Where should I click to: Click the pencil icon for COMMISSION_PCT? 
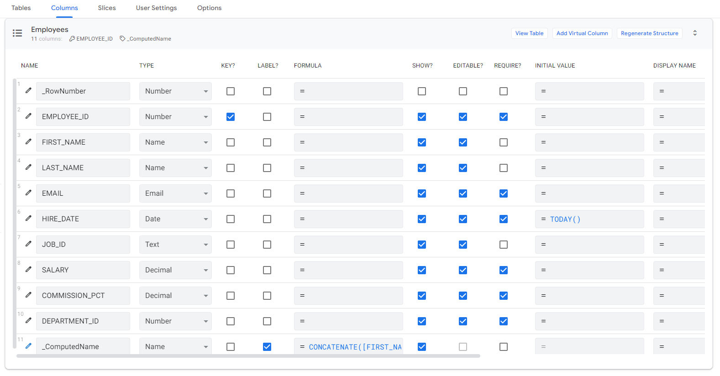[x=28, y=295]
